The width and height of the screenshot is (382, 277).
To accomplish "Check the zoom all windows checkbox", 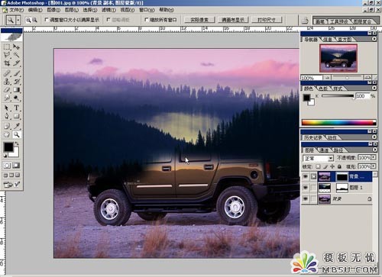I will [x=147, y=20].
